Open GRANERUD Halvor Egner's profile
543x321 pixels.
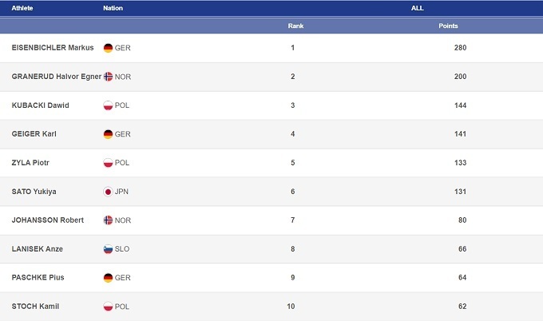56,77
